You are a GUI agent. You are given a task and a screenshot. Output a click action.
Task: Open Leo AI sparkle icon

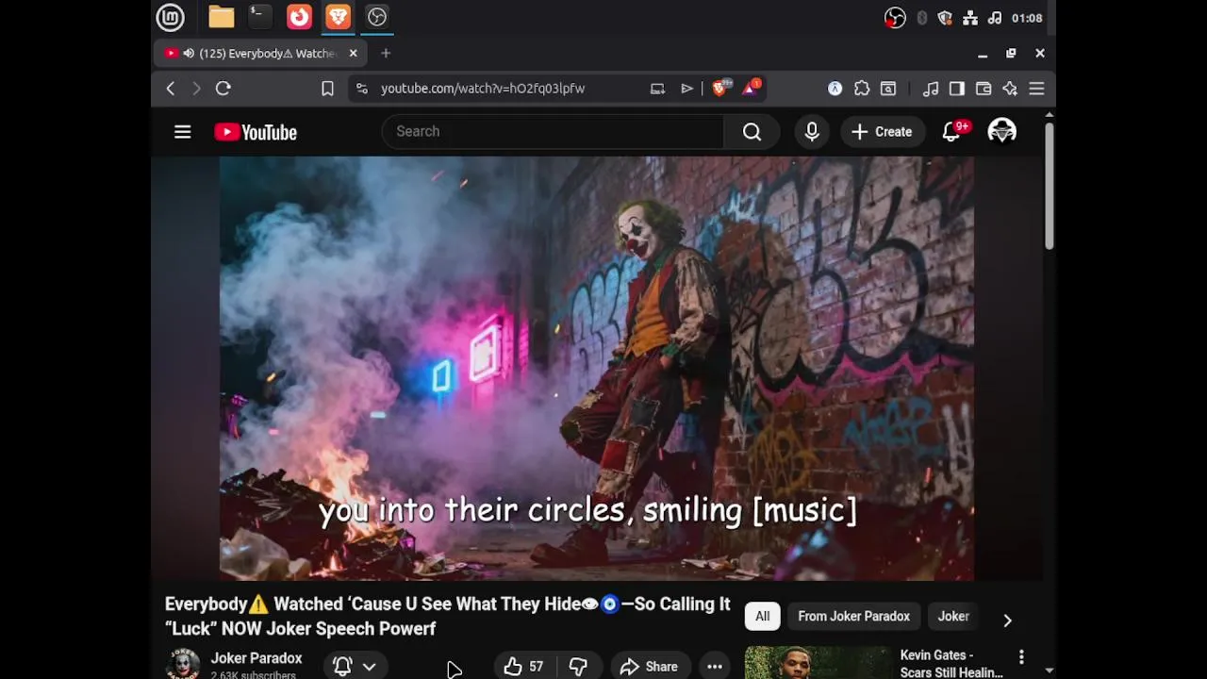click(x=1010, y=89)
